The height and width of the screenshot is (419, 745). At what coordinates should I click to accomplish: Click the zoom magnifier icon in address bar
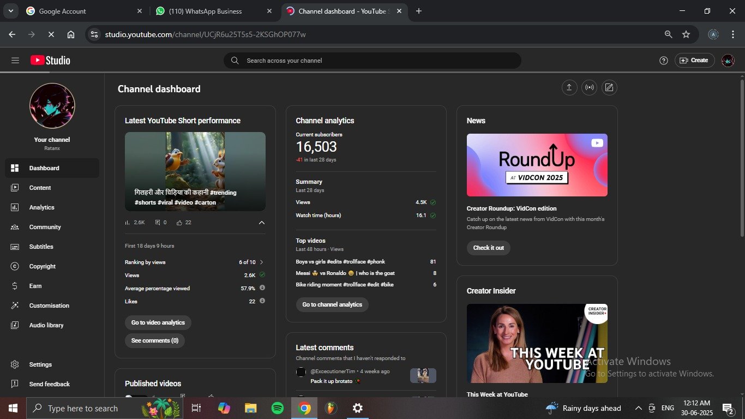tap(668, 34)
